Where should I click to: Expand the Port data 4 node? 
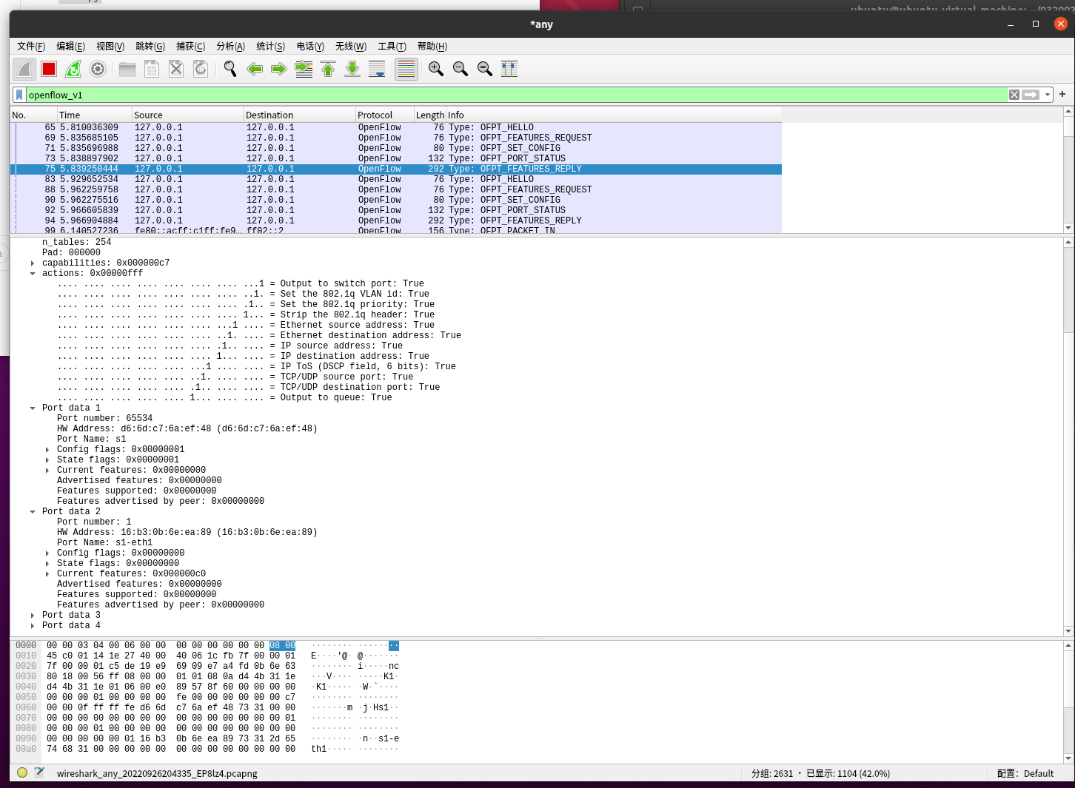pyautogui.click(x=33, y=625)
